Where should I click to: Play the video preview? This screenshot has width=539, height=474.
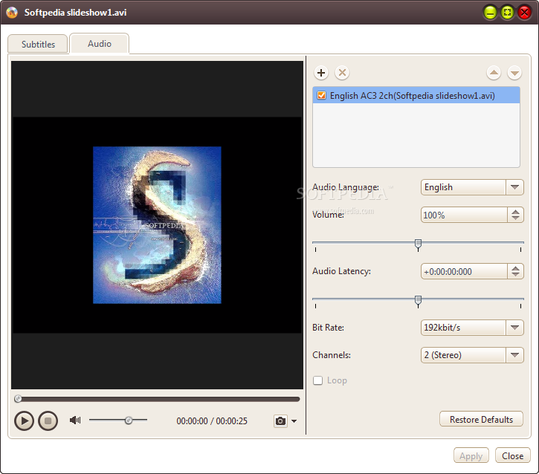[24, 421]
